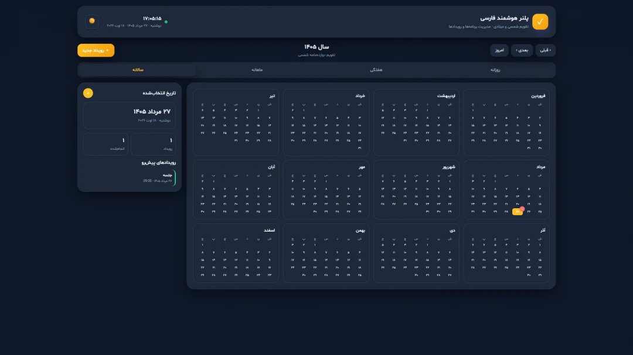Select day ۱ in the شهریور calendar
Viewport: 633px width, 355px height.
pos(450,181)
